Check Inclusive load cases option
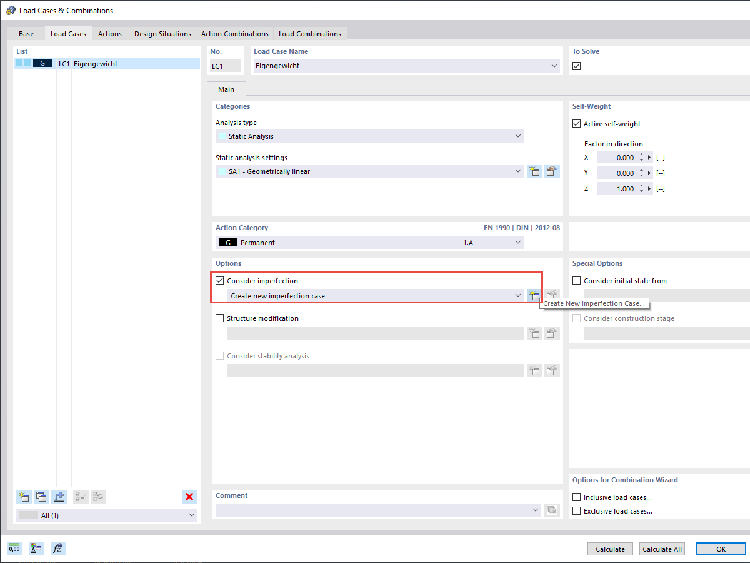Viewport: 750px width, 563px height. click(577, 497)
